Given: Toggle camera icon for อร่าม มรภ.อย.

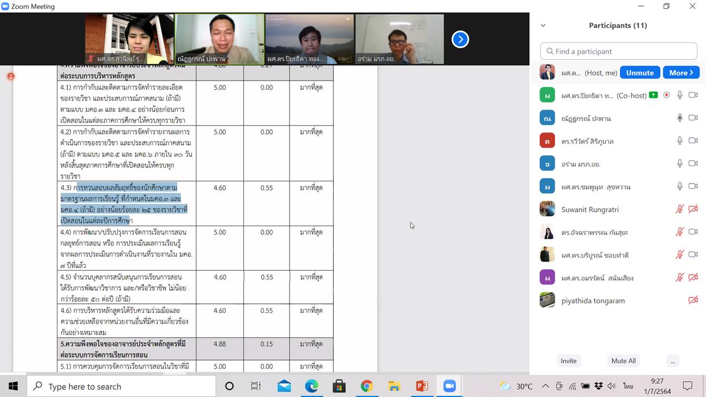Looking at the screenshot, I should click(x=693, y=164).
